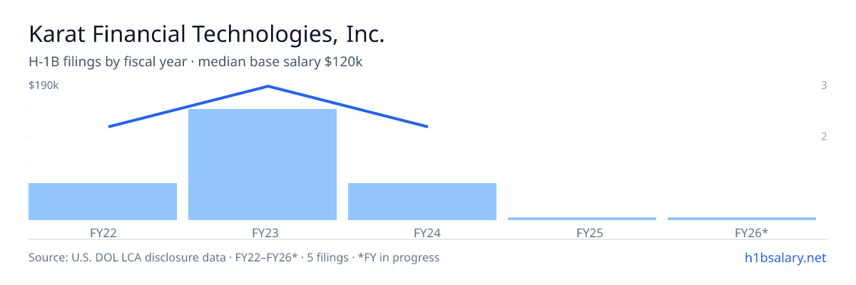This screenshot has width=856, height=285.
Task: Click the $190k salary axis label
Action: 44,85
